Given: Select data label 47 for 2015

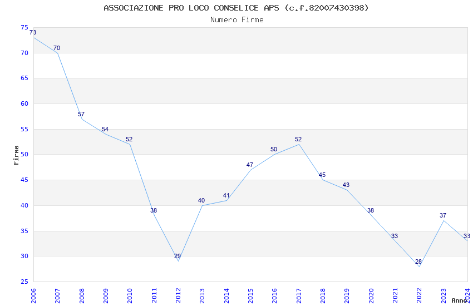Looking at the screenshot, I should click(x=250, y=165).
